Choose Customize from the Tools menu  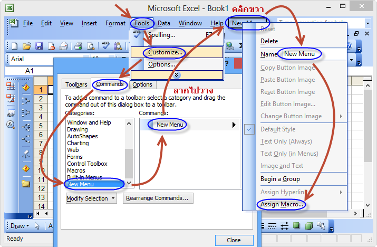pyautogui.click(x=165, y=52)
